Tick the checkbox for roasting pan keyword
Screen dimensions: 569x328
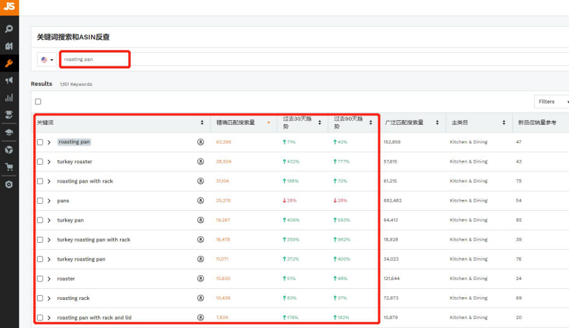40,142
